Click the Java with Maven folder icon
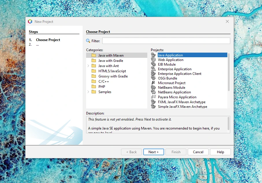Screen dimensions: 262x183 [x=94, y=55]
